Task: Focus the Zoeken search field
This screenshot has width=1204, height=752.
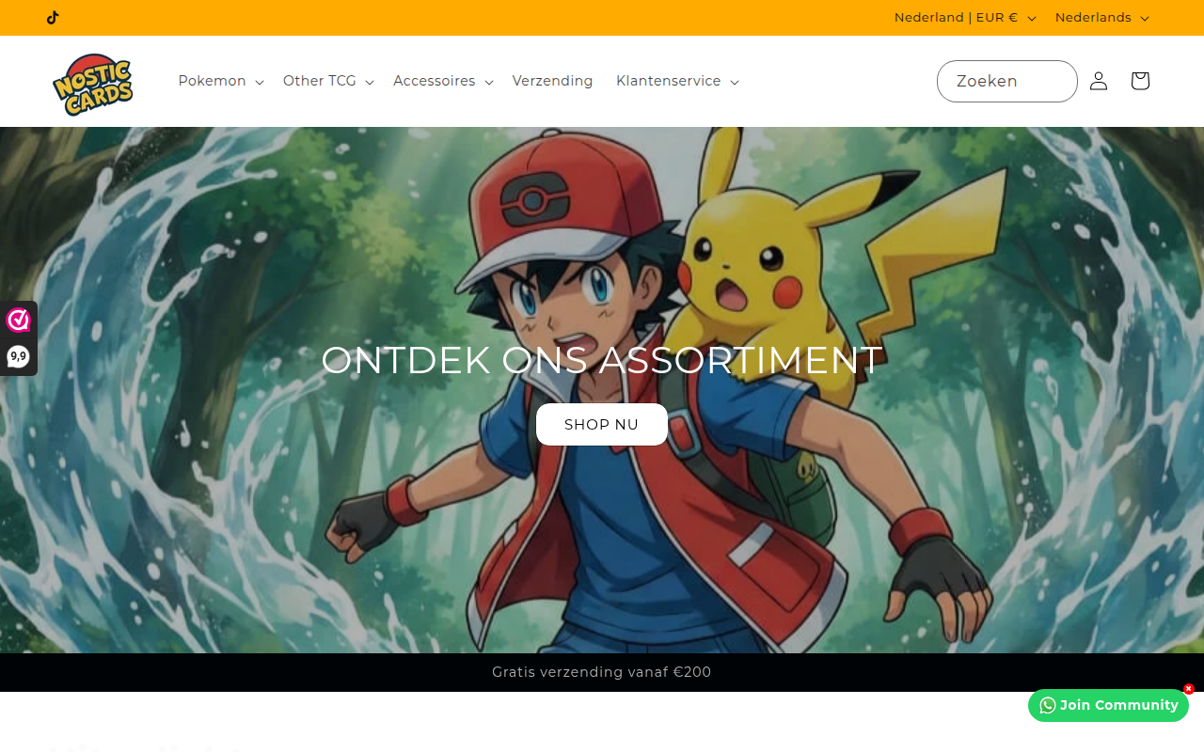Action: [x=1007, y=82]
